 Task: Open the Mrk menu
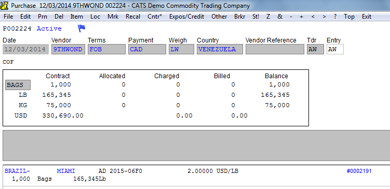[113, 17]
